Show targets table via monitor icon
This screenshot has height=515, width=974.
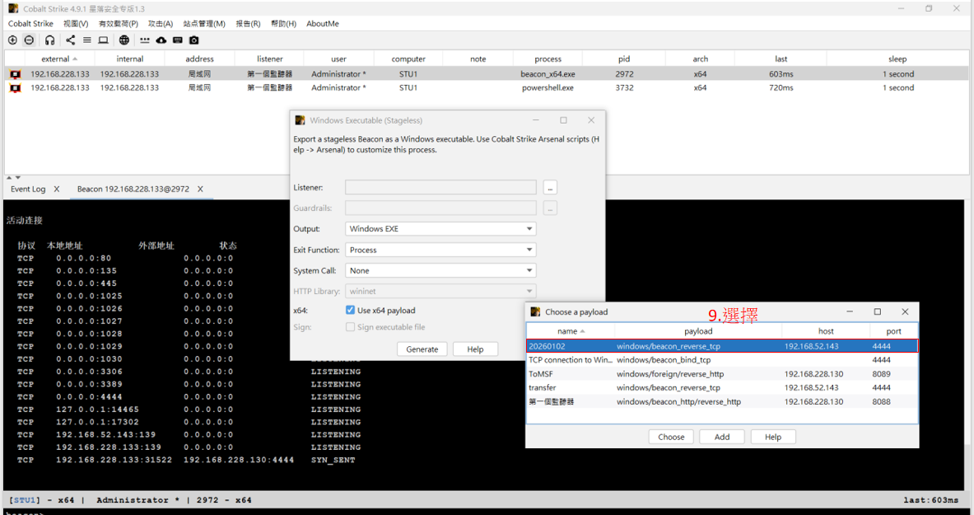[x=103, y=40]
